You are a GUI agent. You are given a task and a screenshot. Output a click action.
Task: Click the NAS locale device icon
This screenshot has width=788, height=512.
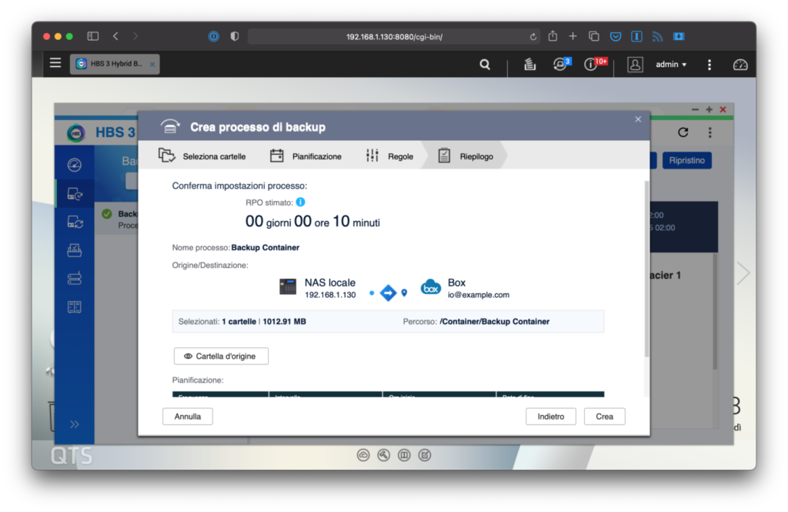pyautogui.click(x=288, y=286)
